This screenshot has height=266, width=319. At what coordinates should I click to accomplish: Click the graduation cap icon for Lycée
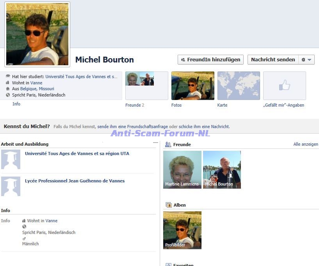(11, 186)
